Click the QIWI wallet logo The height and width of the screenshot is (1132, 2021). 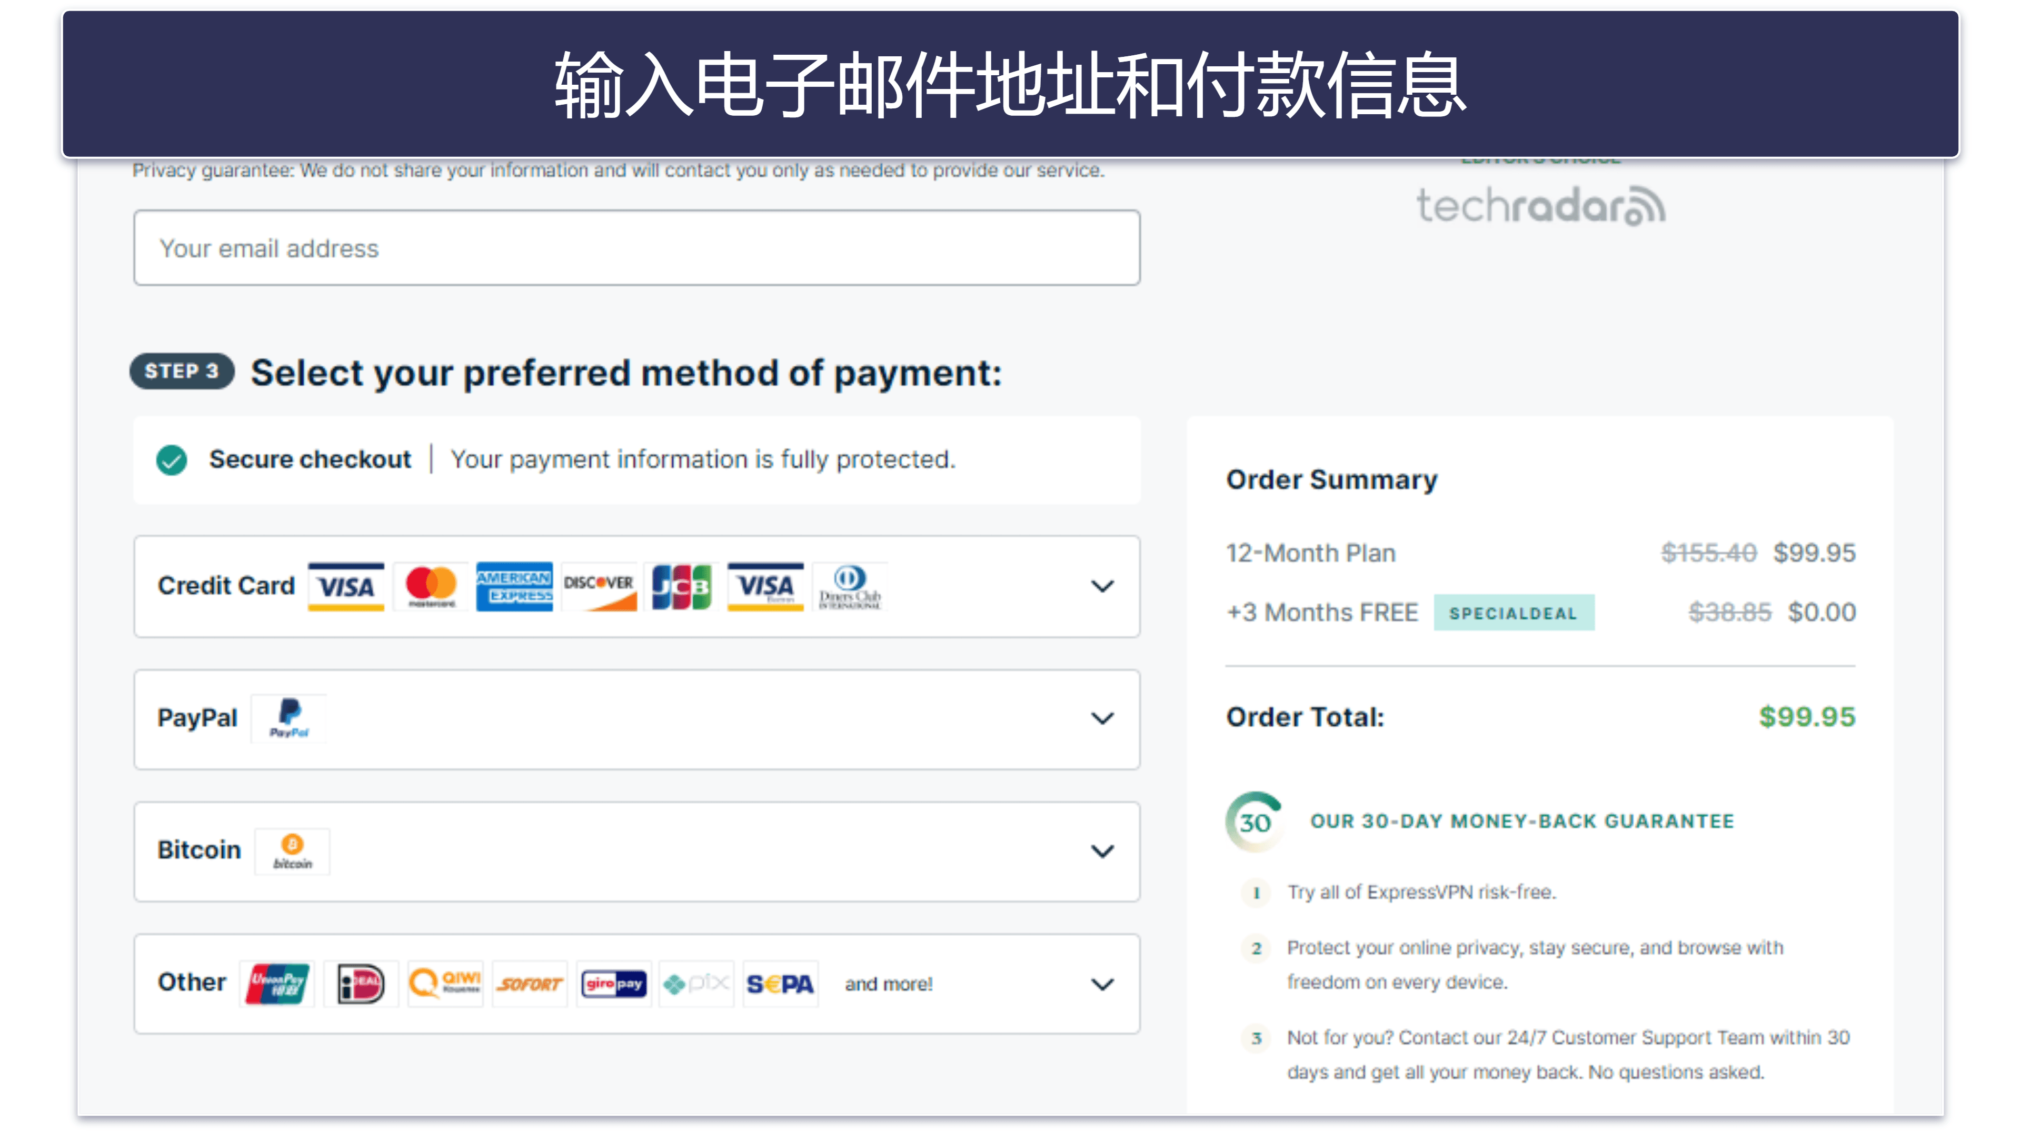(445, 984)
